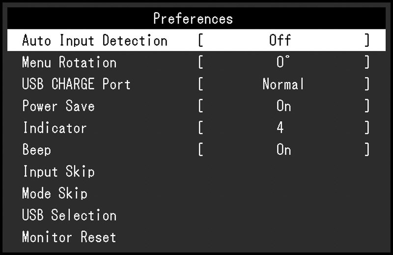Open the Input Skip submenu
The height and width of the screenshot is (255, 393).
coord(58,172)
